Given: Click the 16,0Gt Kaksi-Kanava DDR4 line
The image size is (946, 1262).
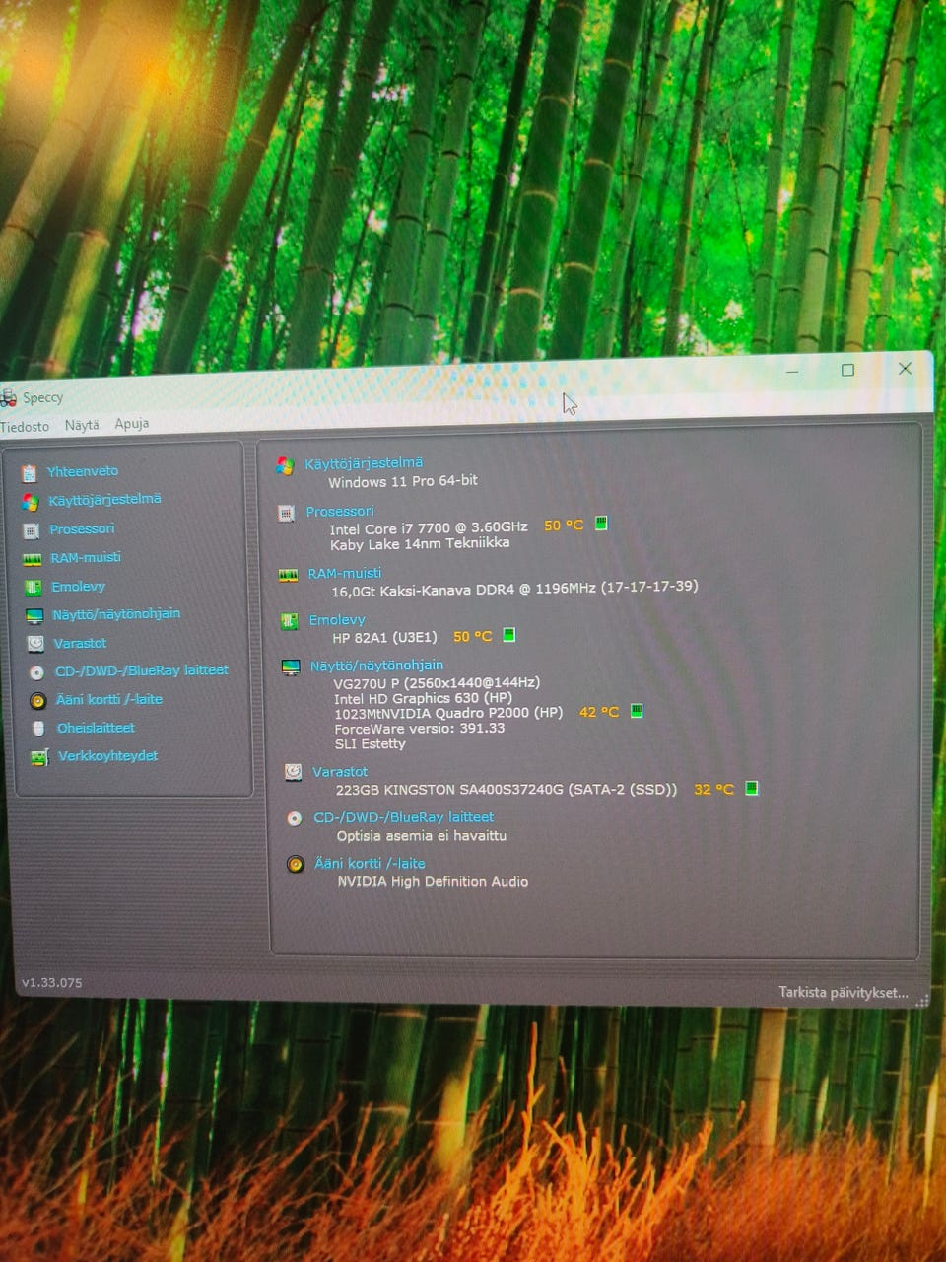Looking at the screenshot, I should (x=514, y=589).
